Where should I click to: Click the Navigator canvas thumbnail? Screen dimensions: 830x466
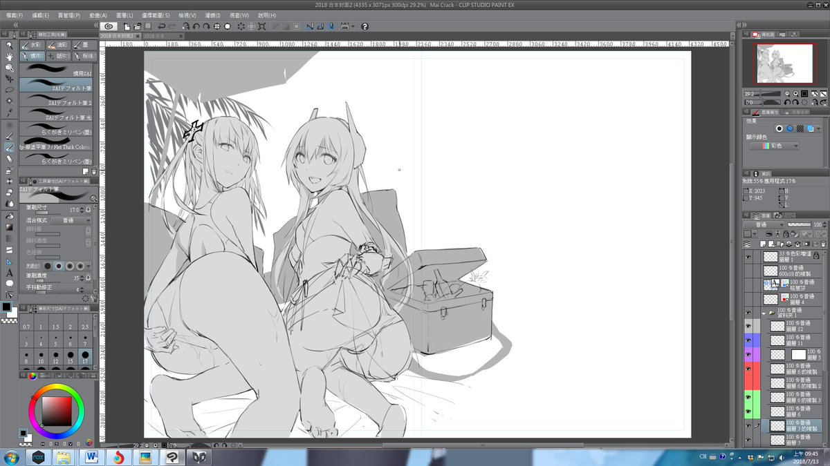coord(784,64)
